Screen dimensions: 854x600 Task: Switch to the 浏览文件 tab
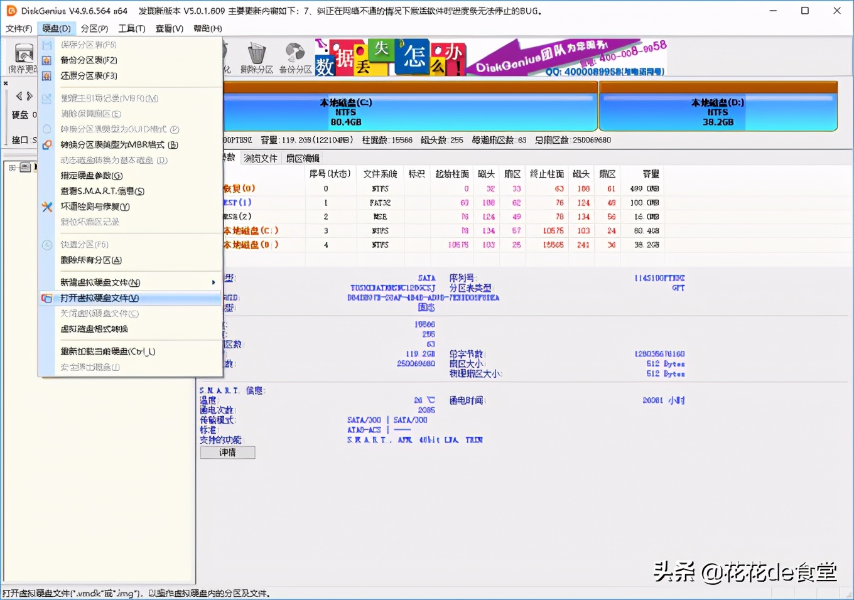pyautogui.click(x=260, y=158)
